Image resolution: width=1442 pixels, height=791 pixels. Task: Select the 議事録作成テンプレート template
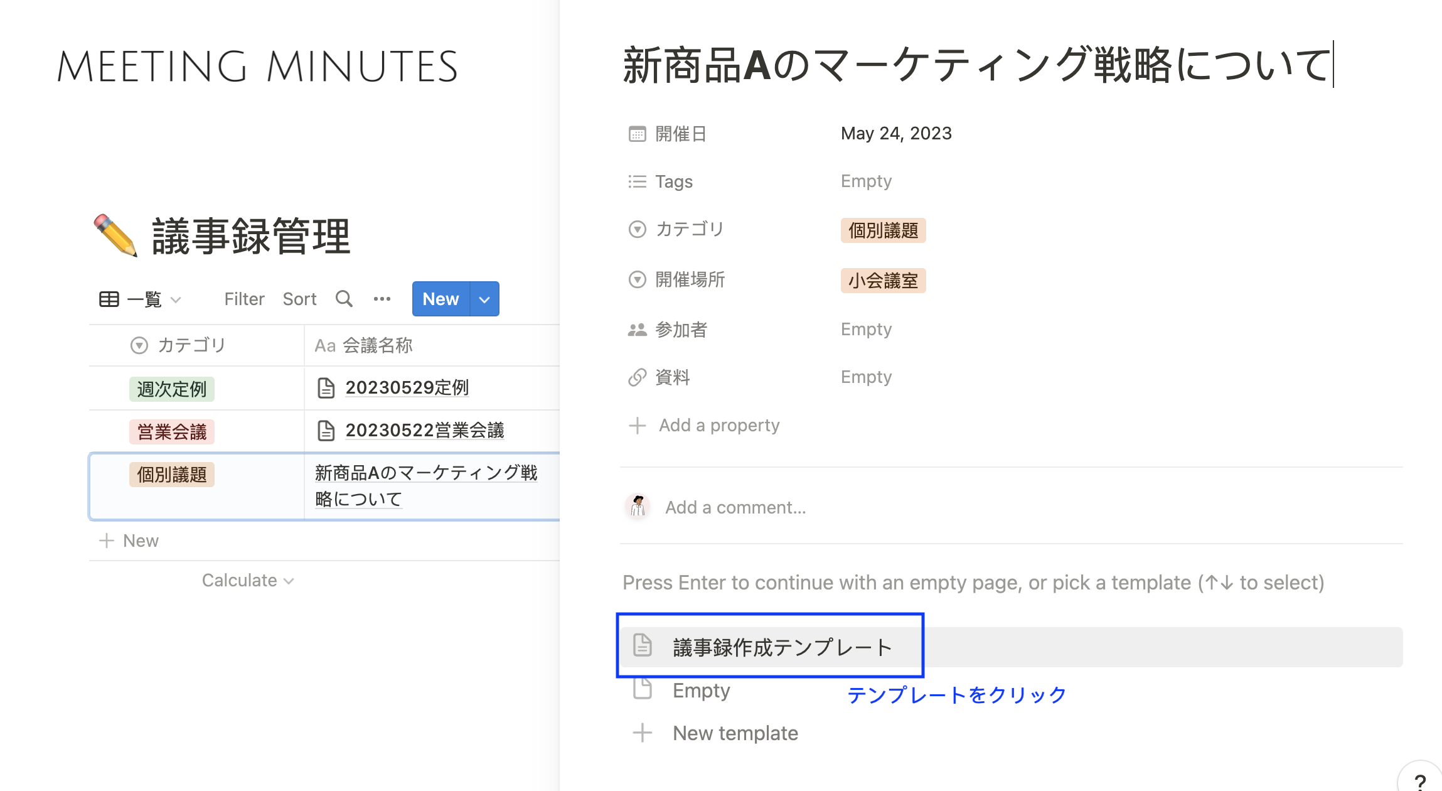pyautogui.click(x=781, y=647)
